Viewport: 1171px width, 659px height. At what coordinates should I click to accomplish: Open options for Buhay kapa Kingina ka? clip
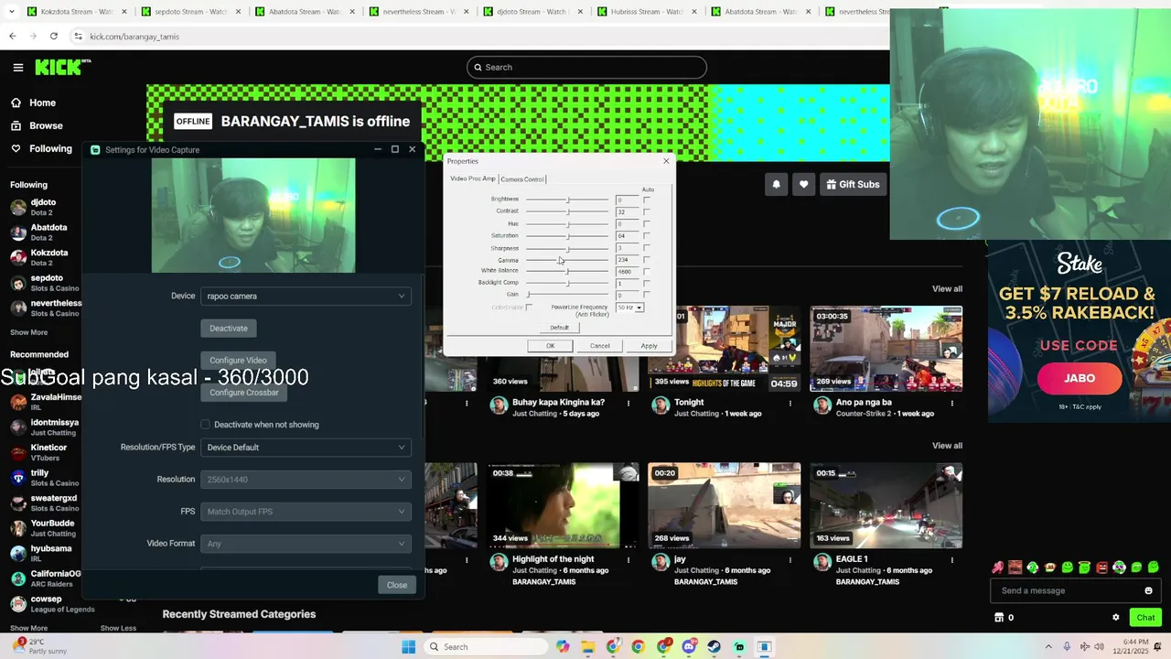628,403
